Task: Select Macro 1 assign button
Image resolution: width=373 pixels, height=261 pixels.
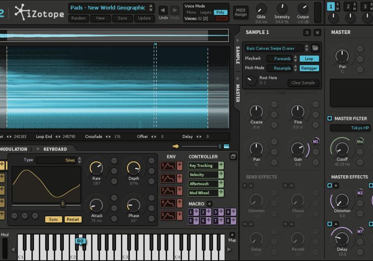Action: (x=193, y=212)
